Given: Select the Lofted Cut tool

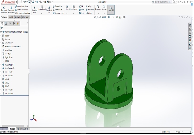Looking at the screenshot, I should coord(57,10).
